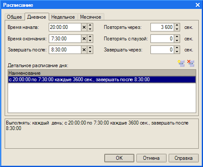Decrease Завершать через seconds value
Screen dimensions: 203x167
tap(177, 51)
